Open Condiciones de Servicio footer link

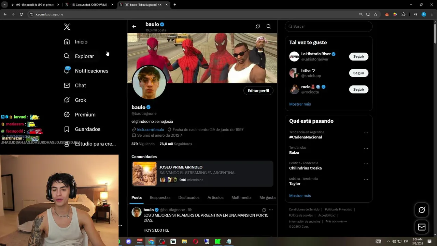coord(304,209)
